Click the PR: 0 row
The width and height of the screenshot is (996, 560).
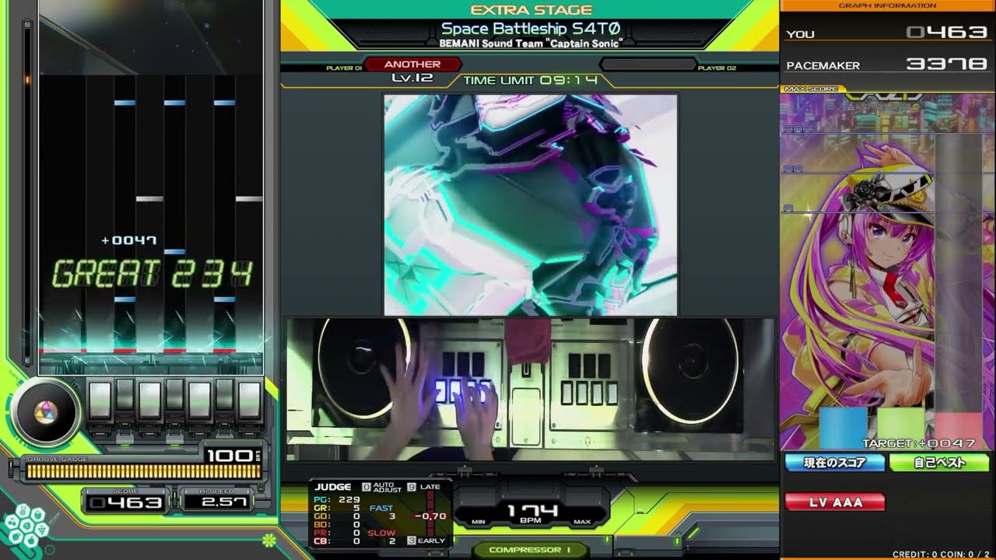tap(336, 534)
